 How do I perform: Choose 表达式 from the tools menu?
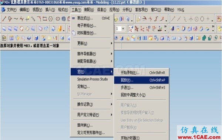click(92, 18)
